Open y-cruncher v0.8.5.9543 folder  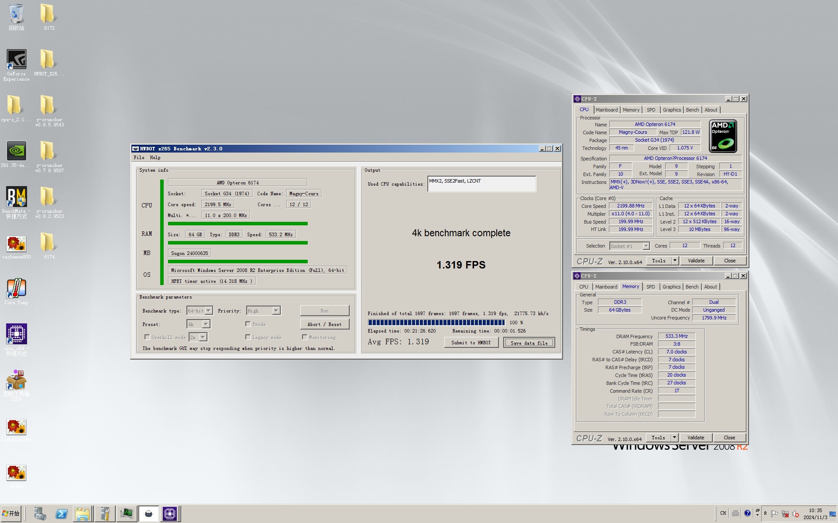pos(49,112)
